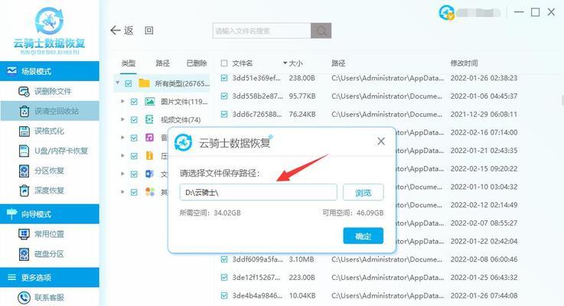Click the 回 button next to 返
Viewport: 564px width, 306px height.
click(149, 31)
